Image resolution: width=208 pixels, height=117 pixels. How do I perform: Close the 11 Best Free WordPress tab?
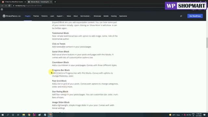(x=25, y=2)
